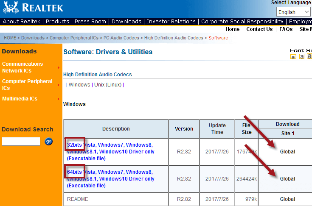
Task: Click High Definition Audio Codecs breadcrumb
Action: (174, 38)
